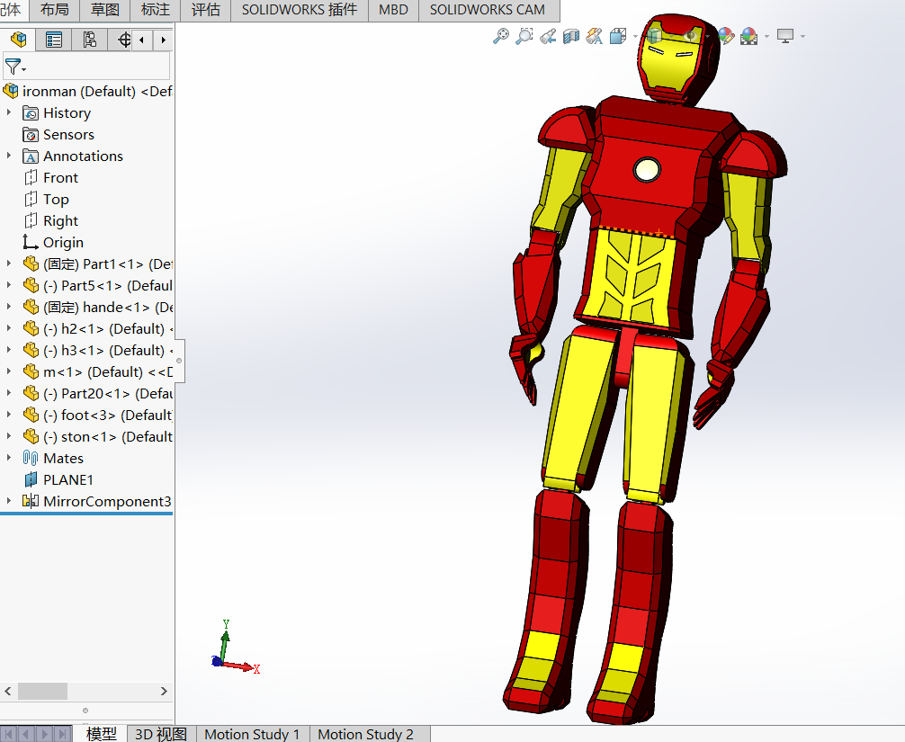Select the Front plane in tree
The height and width of the screenshot is (742, 905).
coord(60,177)
